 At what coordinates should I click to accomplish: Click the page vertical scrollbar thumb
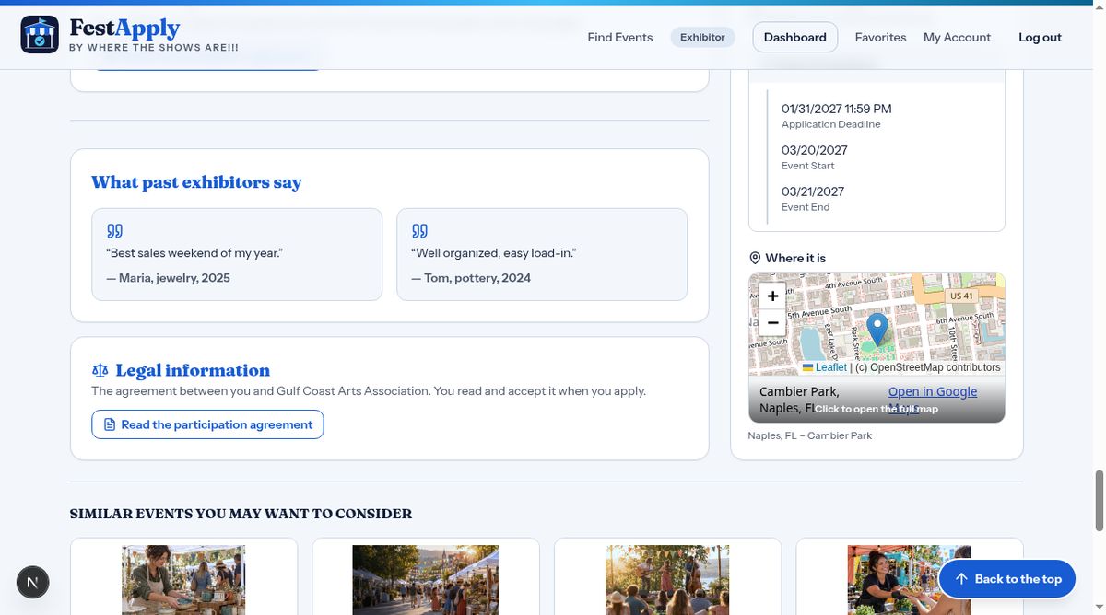click(1098, 501)
